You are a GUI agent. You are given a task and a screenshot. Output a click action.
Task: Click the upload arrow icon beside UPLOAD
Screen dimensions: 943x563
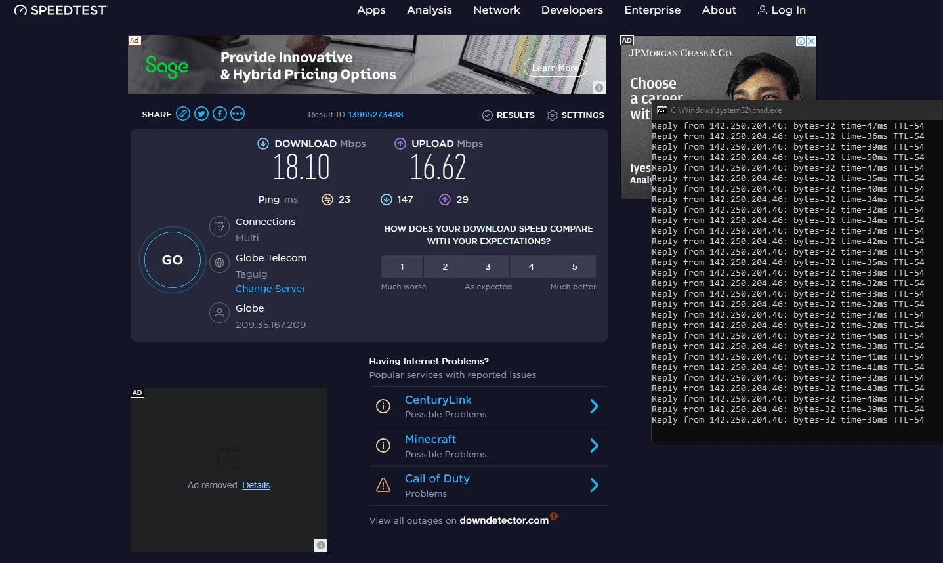pyautogui.click(x=400, y=144)
